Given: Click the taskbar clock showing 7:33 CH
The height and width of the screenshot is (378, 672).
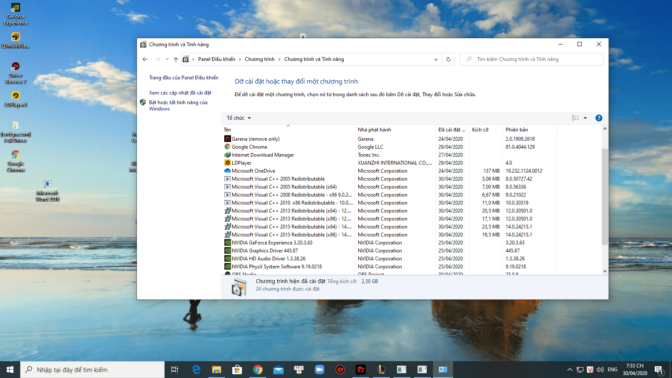Looking at the screenshot, I should [635, 370].
